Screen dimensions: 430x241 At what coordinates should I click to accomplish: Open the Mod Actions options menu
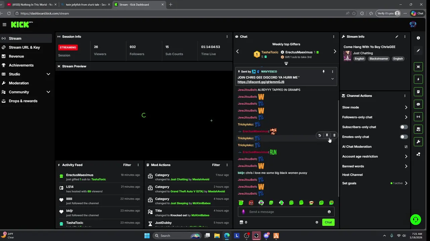[x=227, y=165]
